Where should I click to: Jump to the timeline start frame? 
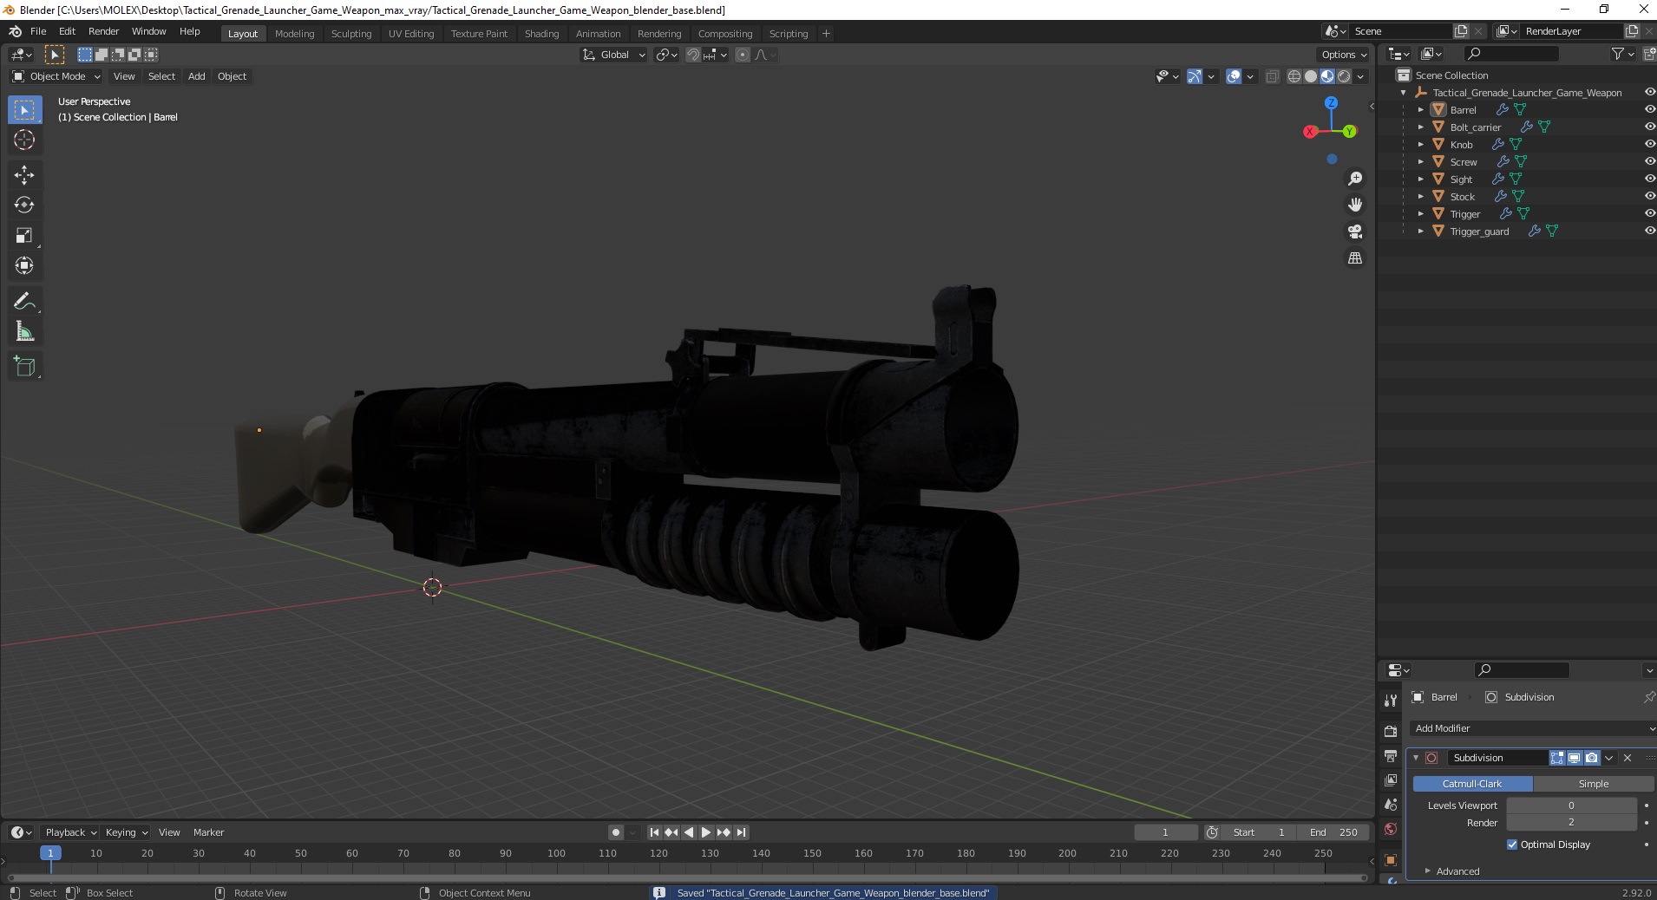[654, 832]
